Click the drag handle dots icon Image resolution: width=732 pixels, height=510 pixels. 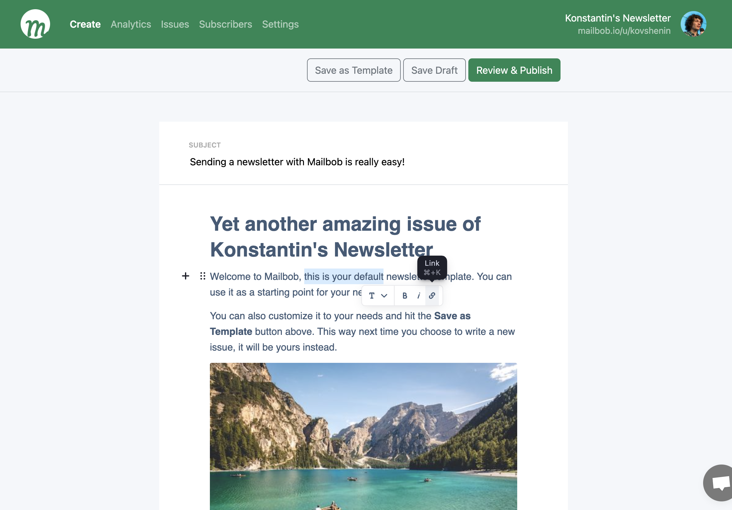coord(203,276)
